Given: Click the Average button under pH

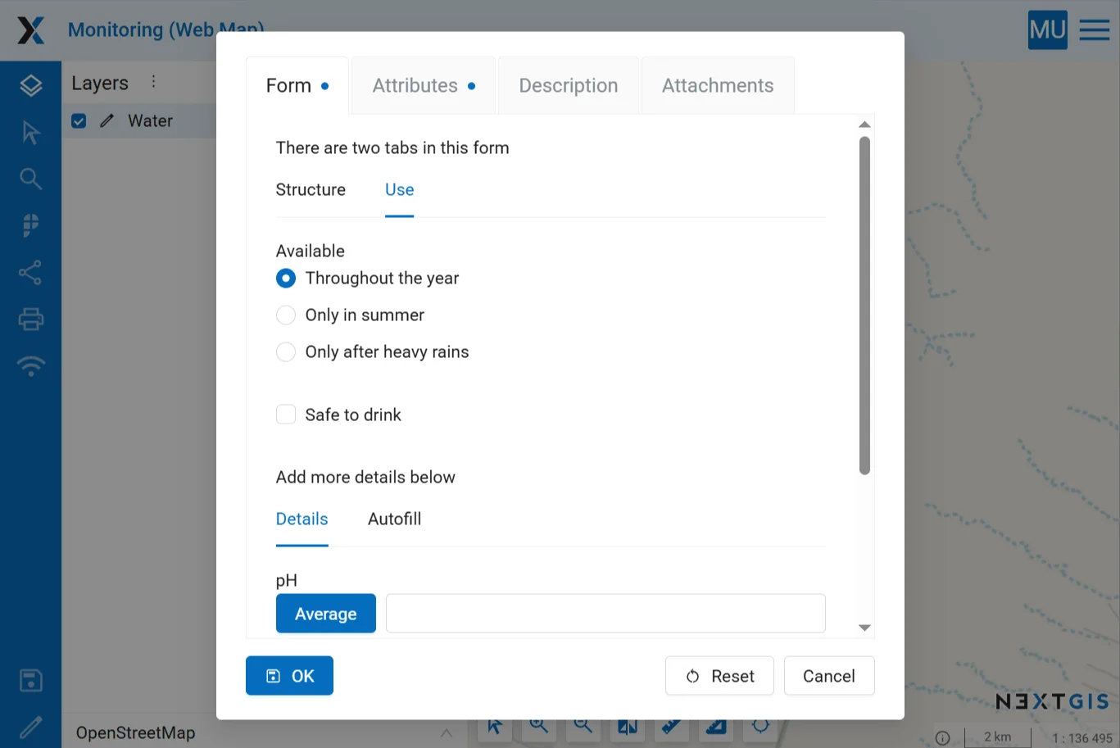Looking at the screenshot, I should (326, 614).
